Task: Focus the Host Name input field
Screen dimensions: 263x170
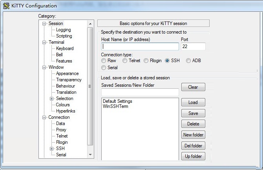Action: coord(140,47)
